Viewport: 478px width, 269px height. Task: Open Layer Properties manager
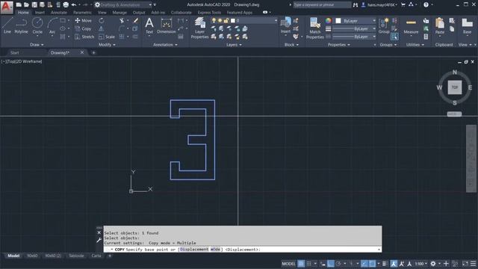point(199,28)
